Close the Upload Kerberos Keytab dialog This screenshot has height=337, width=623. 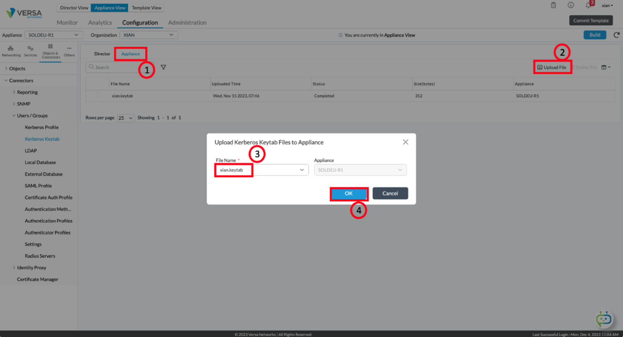coord(405,142)
